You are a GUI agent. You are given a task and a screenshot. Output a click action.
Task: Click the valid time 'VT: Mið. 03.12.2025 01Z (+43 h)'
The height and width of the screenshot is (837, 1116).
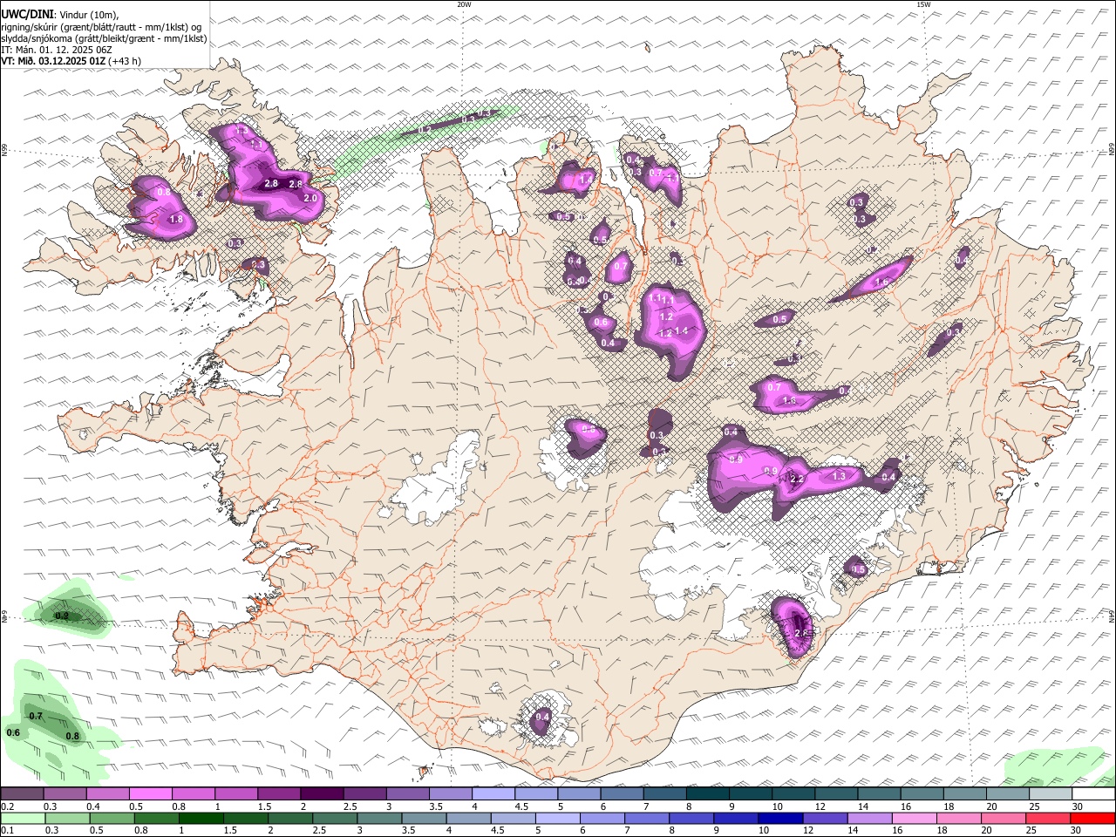click(x=71, y=61)
